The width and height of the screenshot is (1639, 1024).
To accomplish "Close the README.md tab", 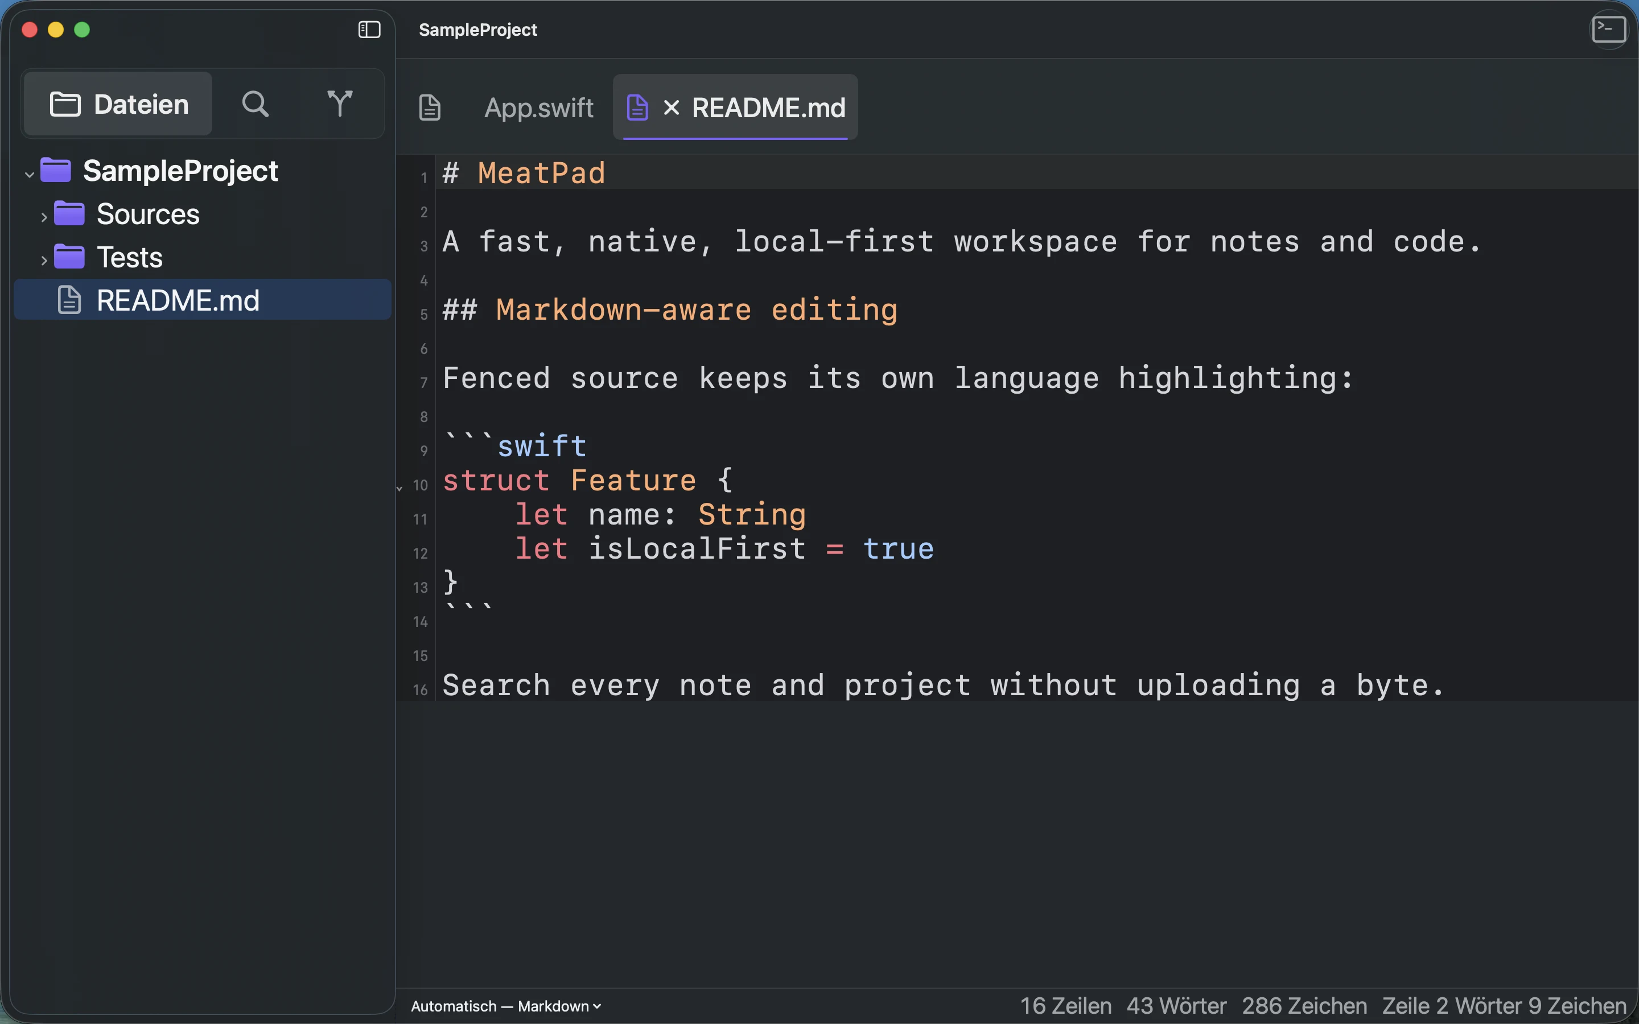I will [671, 108].
